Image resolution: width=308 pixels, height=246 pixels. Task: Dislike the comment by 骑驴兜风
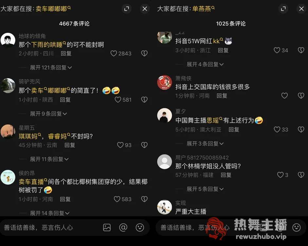(144, 100)
